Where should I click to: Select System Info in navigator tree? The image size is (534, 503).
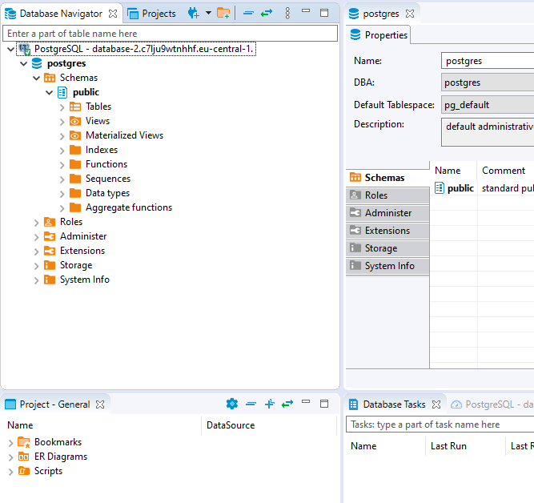click(84, 280)
